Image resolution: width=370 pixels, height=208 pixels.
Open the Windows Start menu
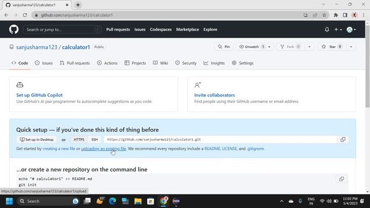(x=9, y=201)
